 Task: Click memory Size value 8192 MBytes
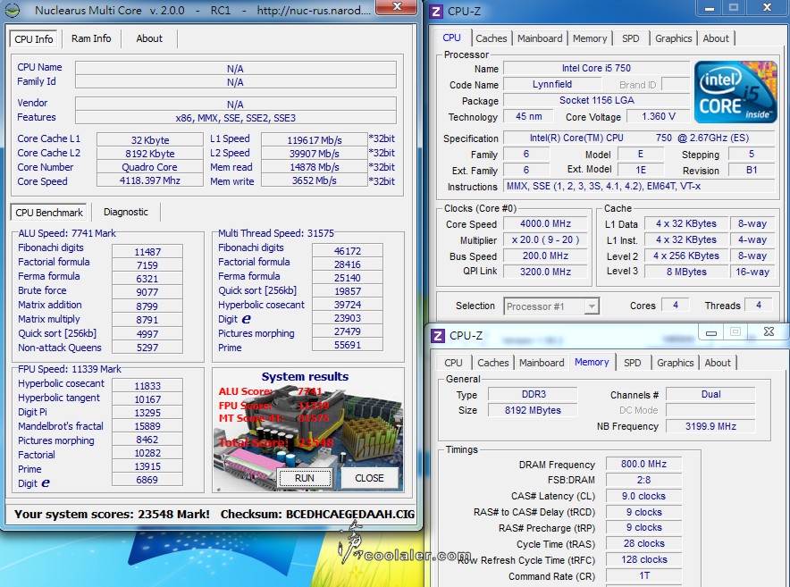pyautogui.click(x=533, y=410)
